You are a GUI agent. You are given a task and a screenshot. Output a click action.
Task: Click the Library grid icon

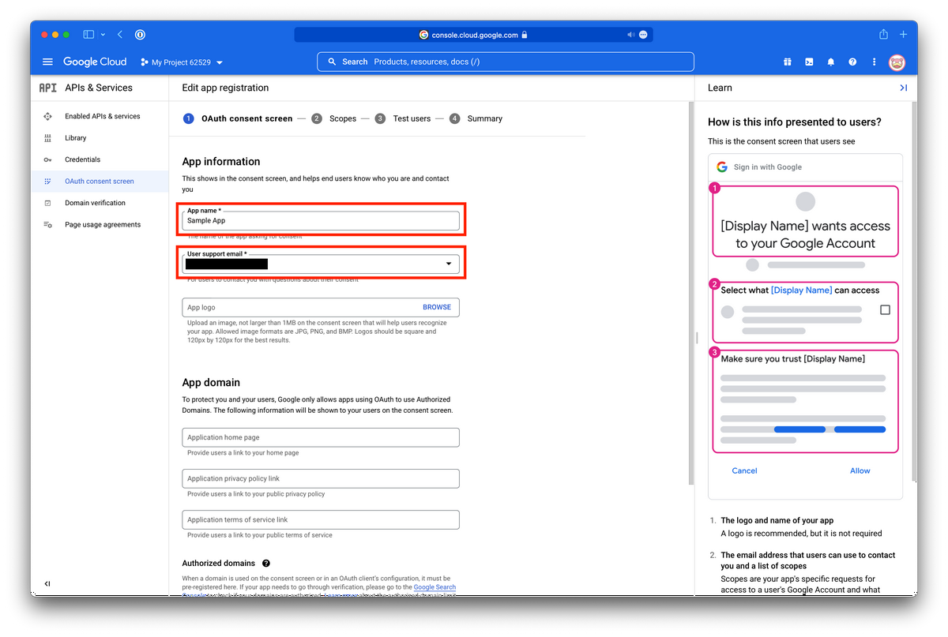tap(47, 138)
